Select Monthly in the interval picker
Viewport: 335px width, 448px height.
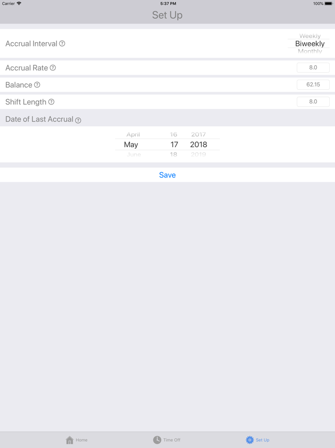[x=310, y=51]
